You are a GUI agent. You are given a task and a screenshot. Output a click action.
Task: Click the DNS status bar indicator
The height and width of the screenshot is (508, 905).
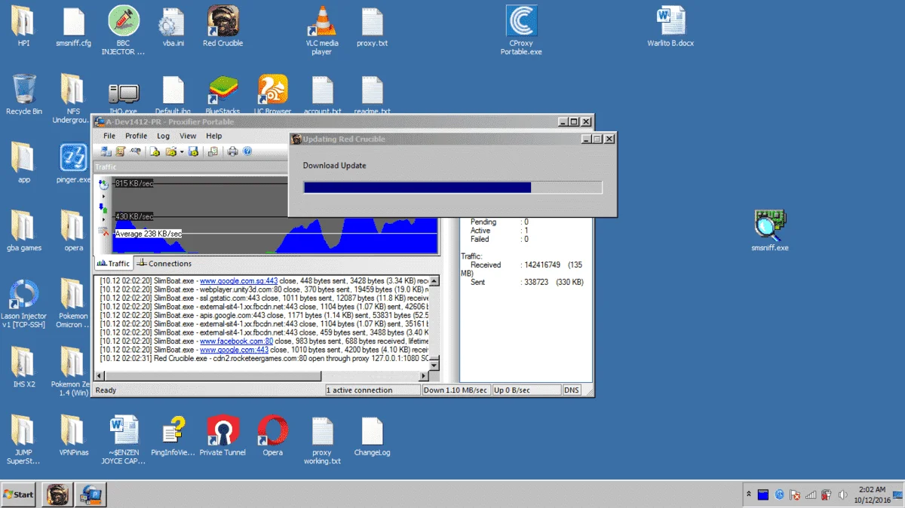click(x=572, y=390)
